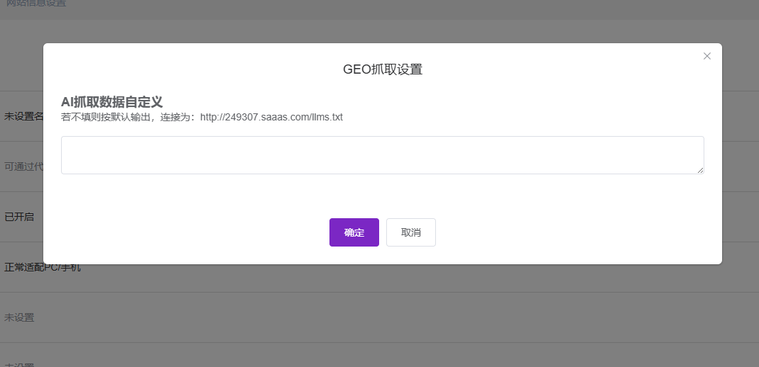Confirm settings with the purple 确定 button
759x367 pixels.
(x=354, y=232)
